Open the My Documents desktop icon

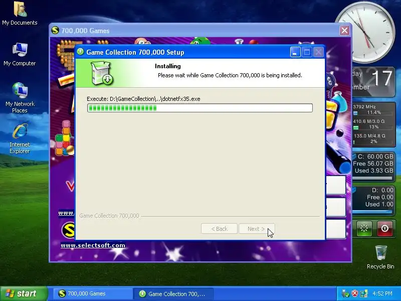point(20,14)
